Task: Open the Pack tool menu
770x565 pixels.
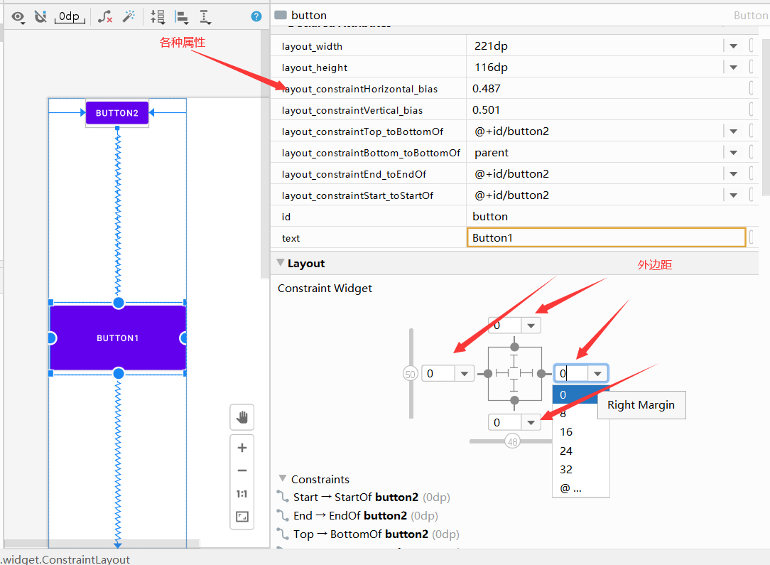Action: tap(158, 17)
